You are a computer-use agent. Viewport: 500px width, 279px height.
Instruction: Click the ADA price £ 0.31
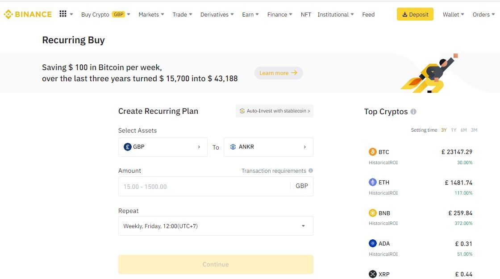pyautogui.click(x=464, y=244)
